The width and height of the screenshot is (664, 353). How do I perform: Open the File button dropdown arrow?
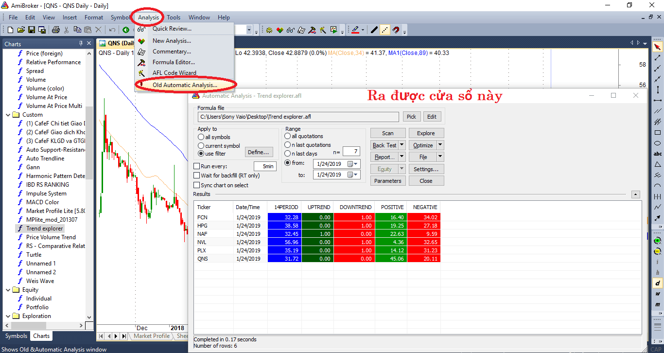pyautogui.click(x=440, y=157)
